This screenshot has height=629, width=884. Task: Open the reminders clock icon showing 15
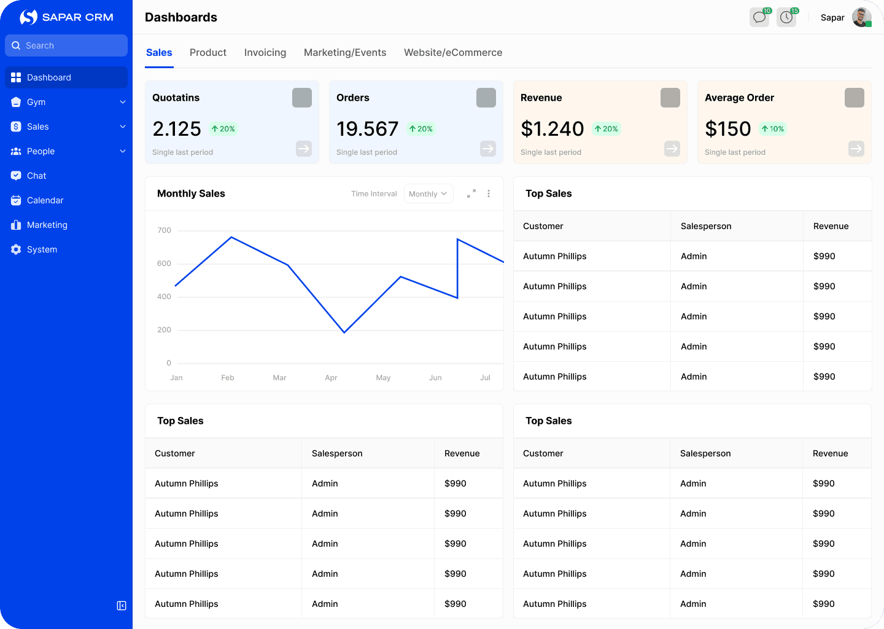(786, 17)
